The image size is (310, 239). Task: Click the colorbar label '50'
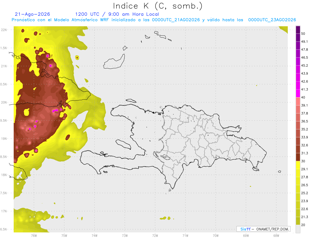click(x=304, y=34)
